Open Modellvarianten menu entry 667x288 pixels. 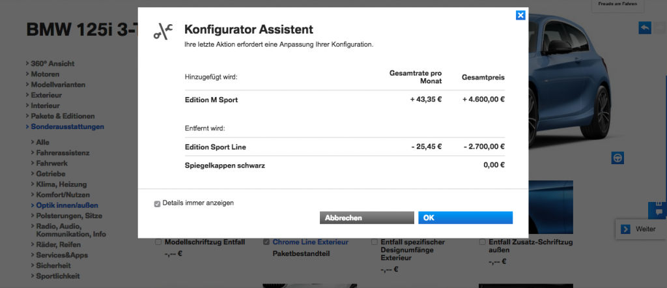tap(58, 85)
